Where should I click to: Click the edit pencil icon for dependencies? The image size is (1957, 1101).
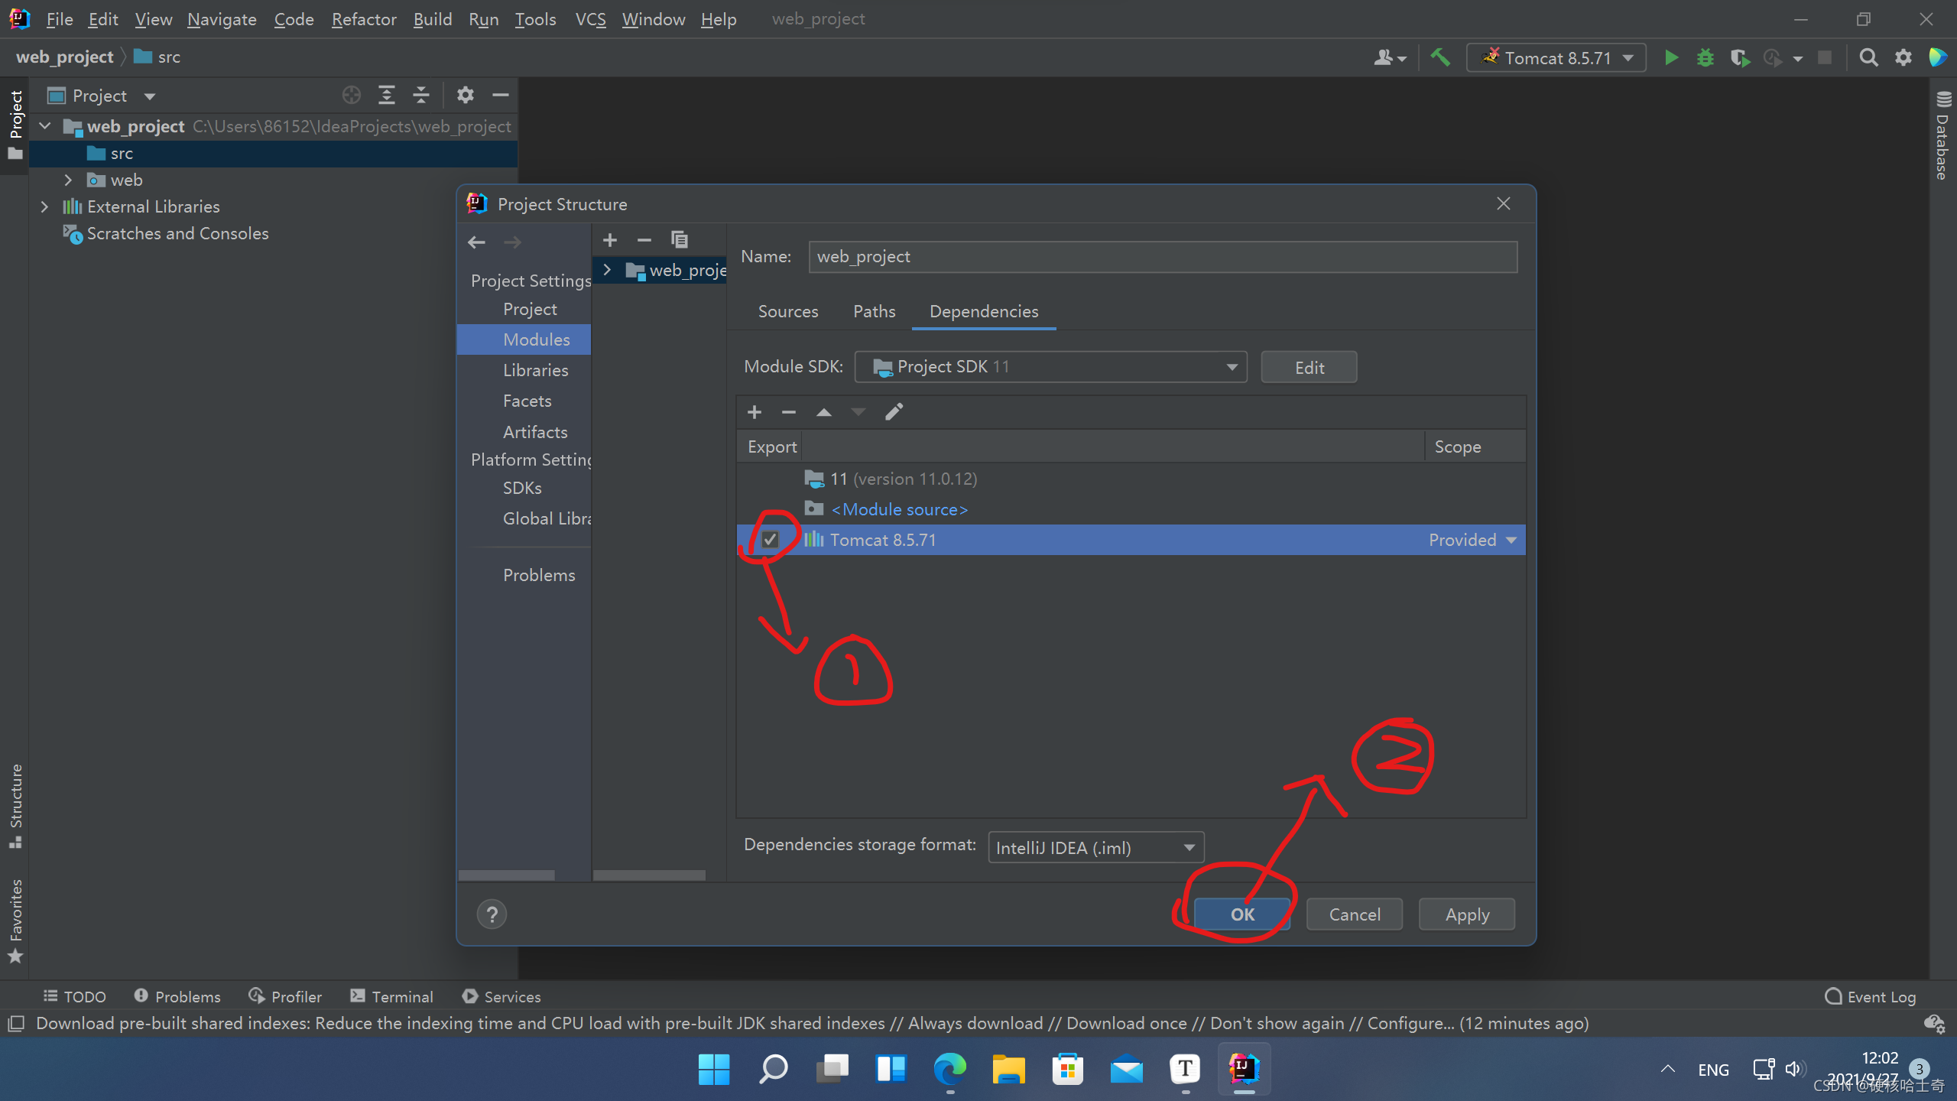point(894,412)
